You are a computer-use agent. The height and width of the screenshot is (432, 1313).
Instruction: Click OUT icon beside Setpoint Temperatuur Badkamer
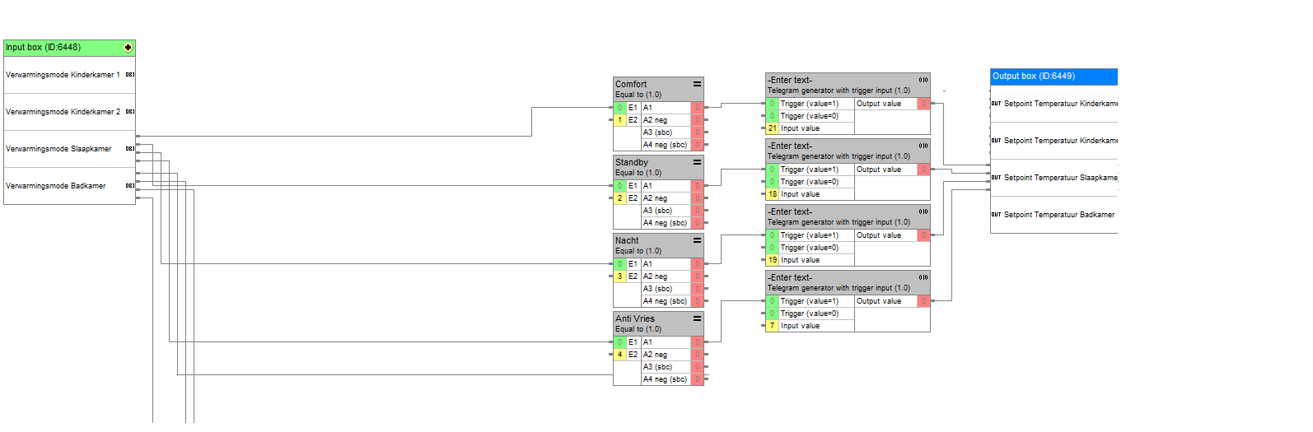[x=996, y=215]
